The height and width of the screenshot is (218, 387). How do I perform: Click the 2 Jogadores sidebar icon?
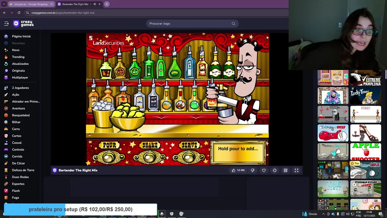pos(6,88)
